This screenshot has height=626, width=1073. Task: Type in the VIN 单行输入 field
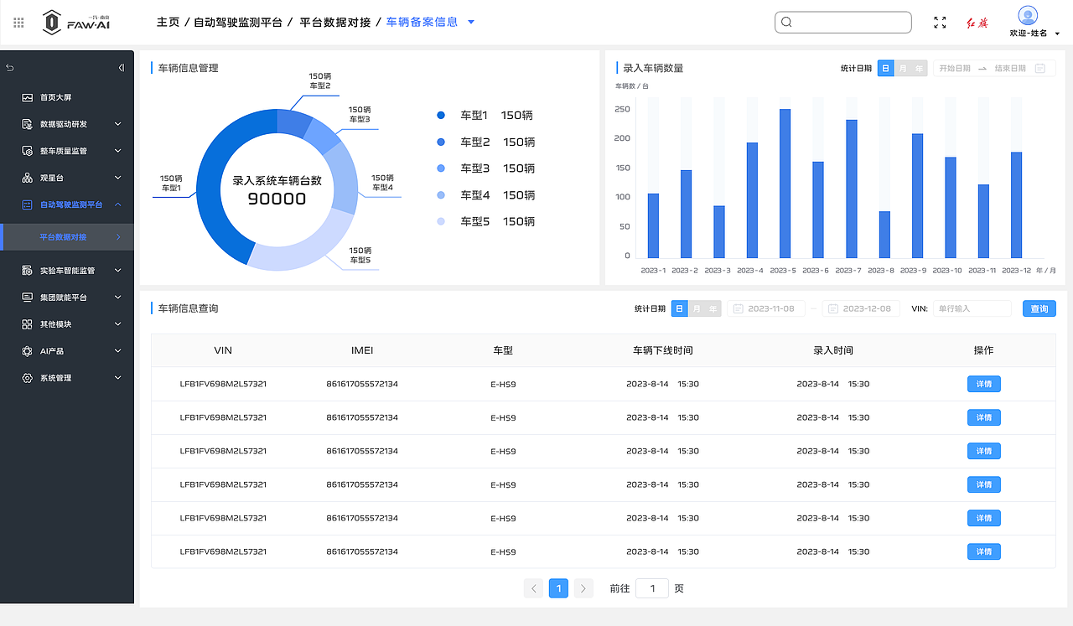coord(972,308)
